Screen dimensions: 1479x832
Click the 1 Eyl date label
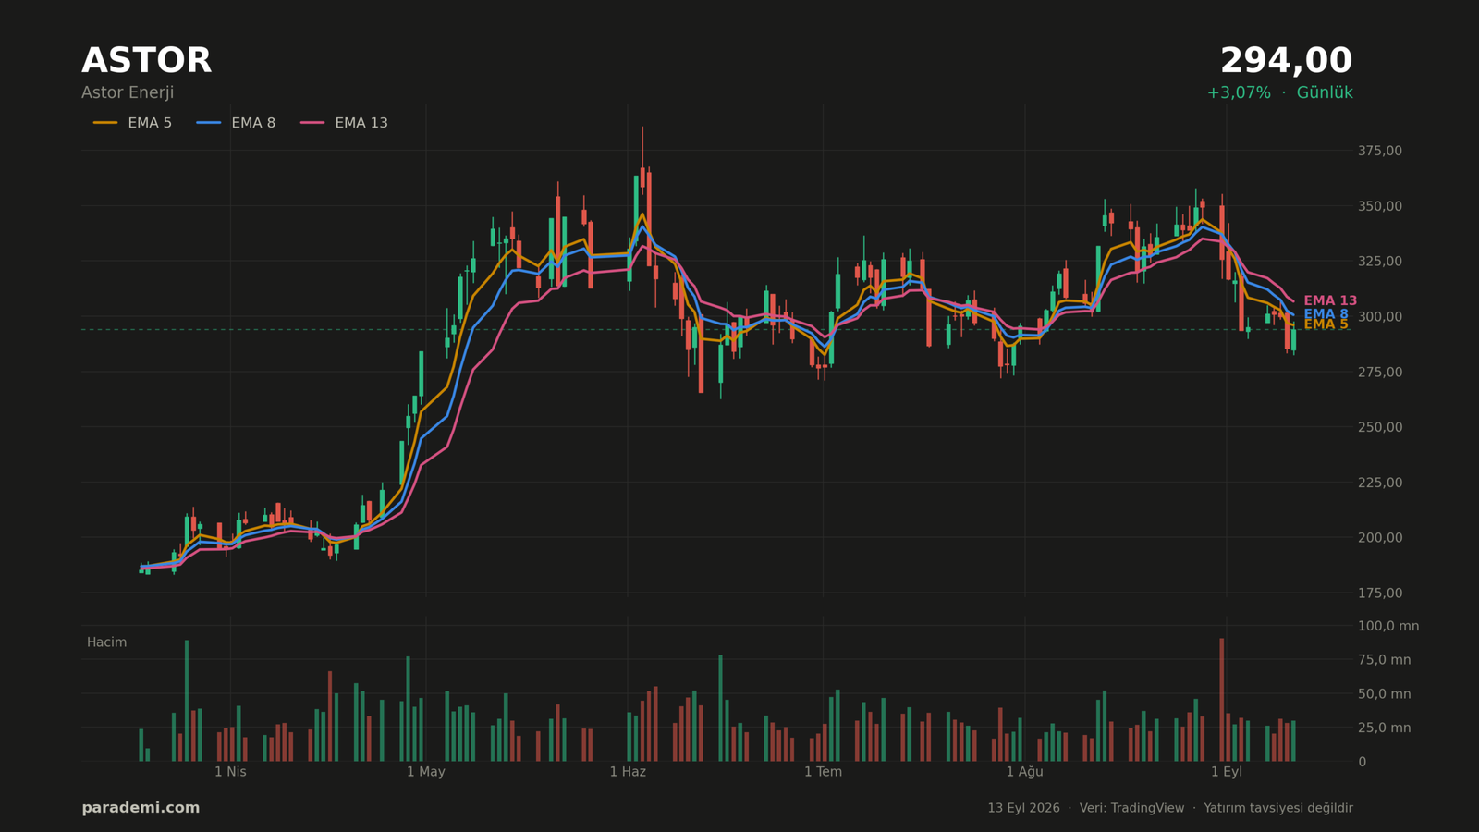pyautogui.click(x=1227, y=772)
